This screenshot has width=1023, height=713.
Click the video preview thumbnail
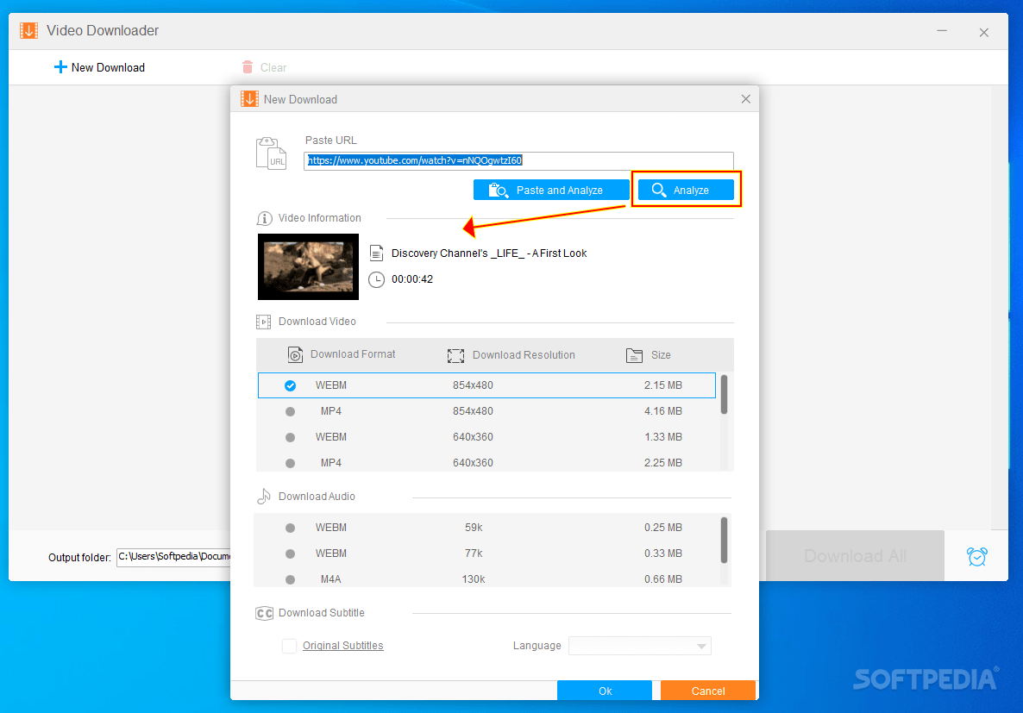[308, 267]
